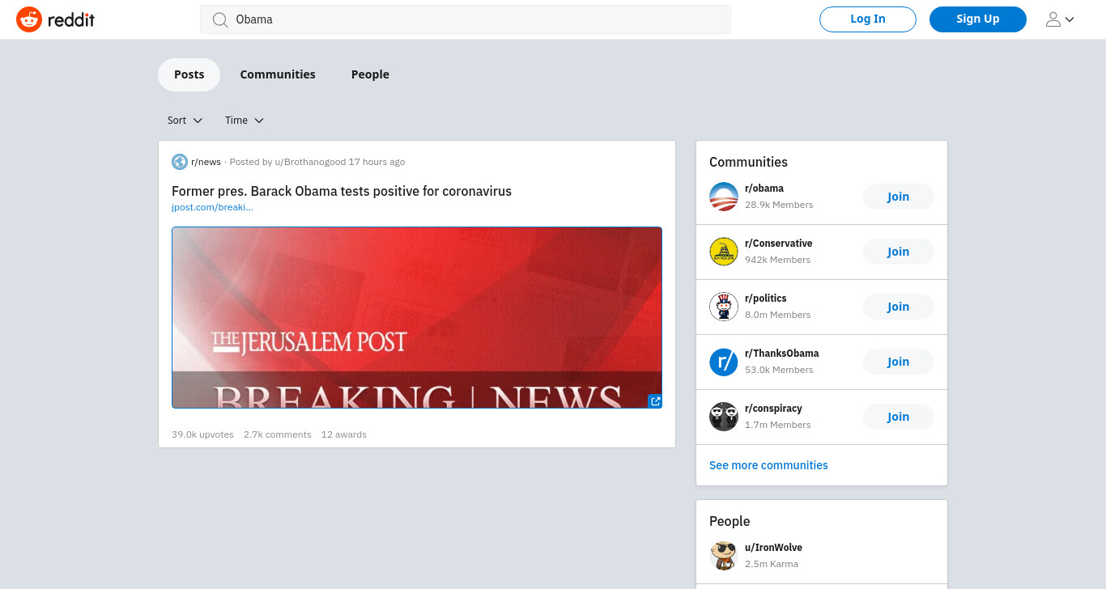Click the People sidebar heading
Image resolution: width=1106 pixels, height=589 pixels.
[x=730, y=521]
